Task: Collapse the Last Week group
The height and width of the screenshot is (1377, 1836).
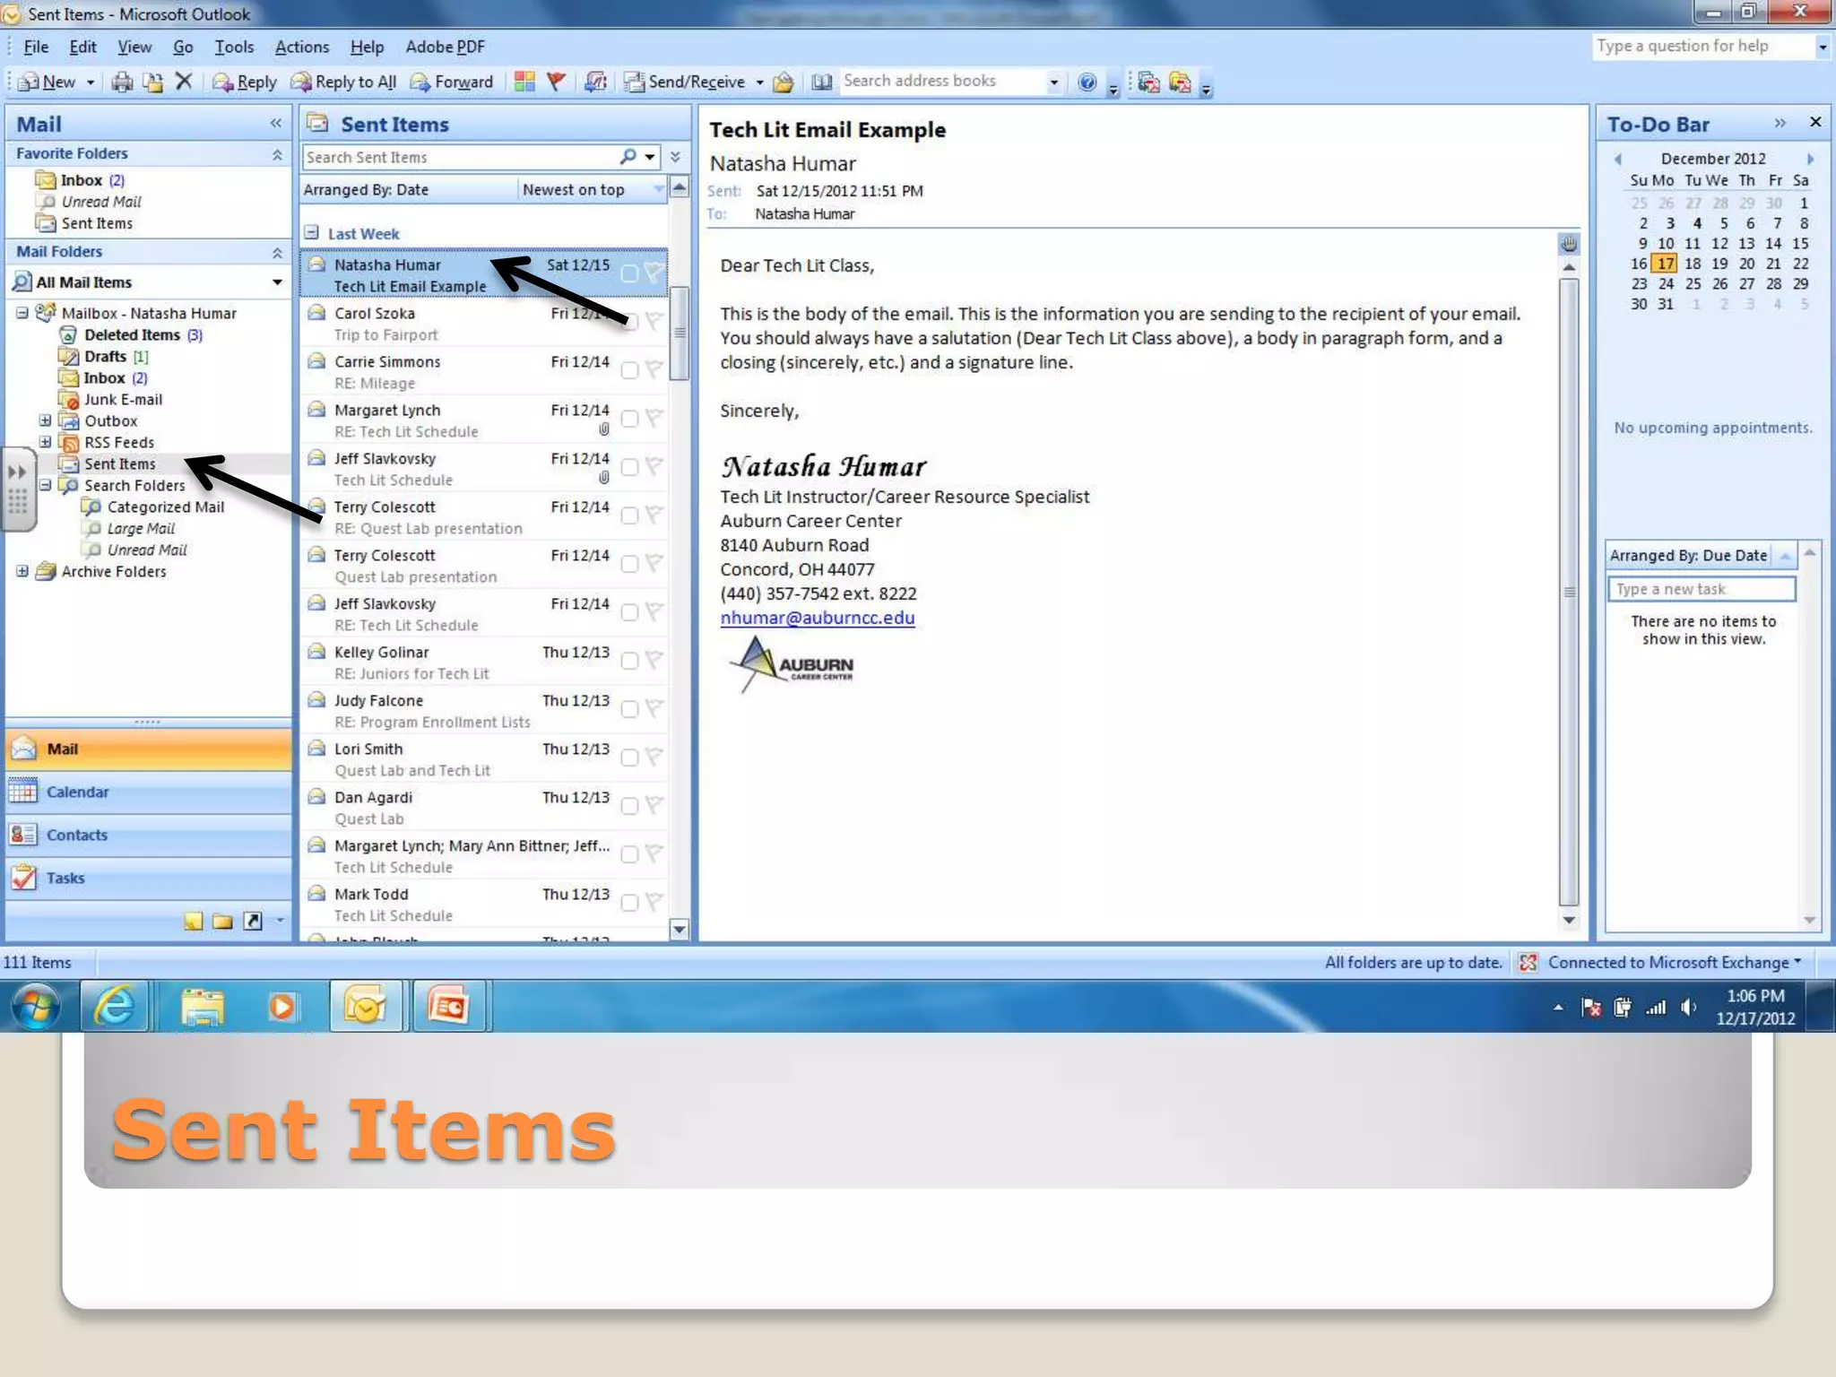Action: 311,233
